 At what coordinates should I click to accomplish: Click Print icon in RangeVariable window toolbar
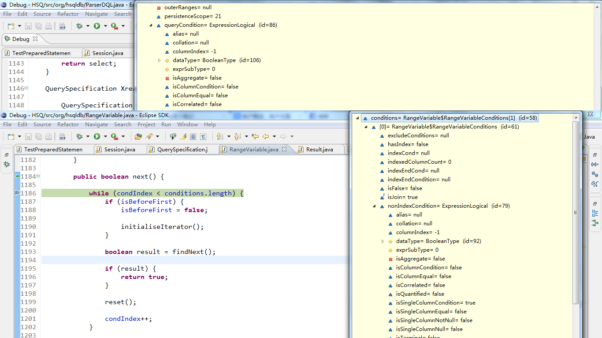pos(48,136)
